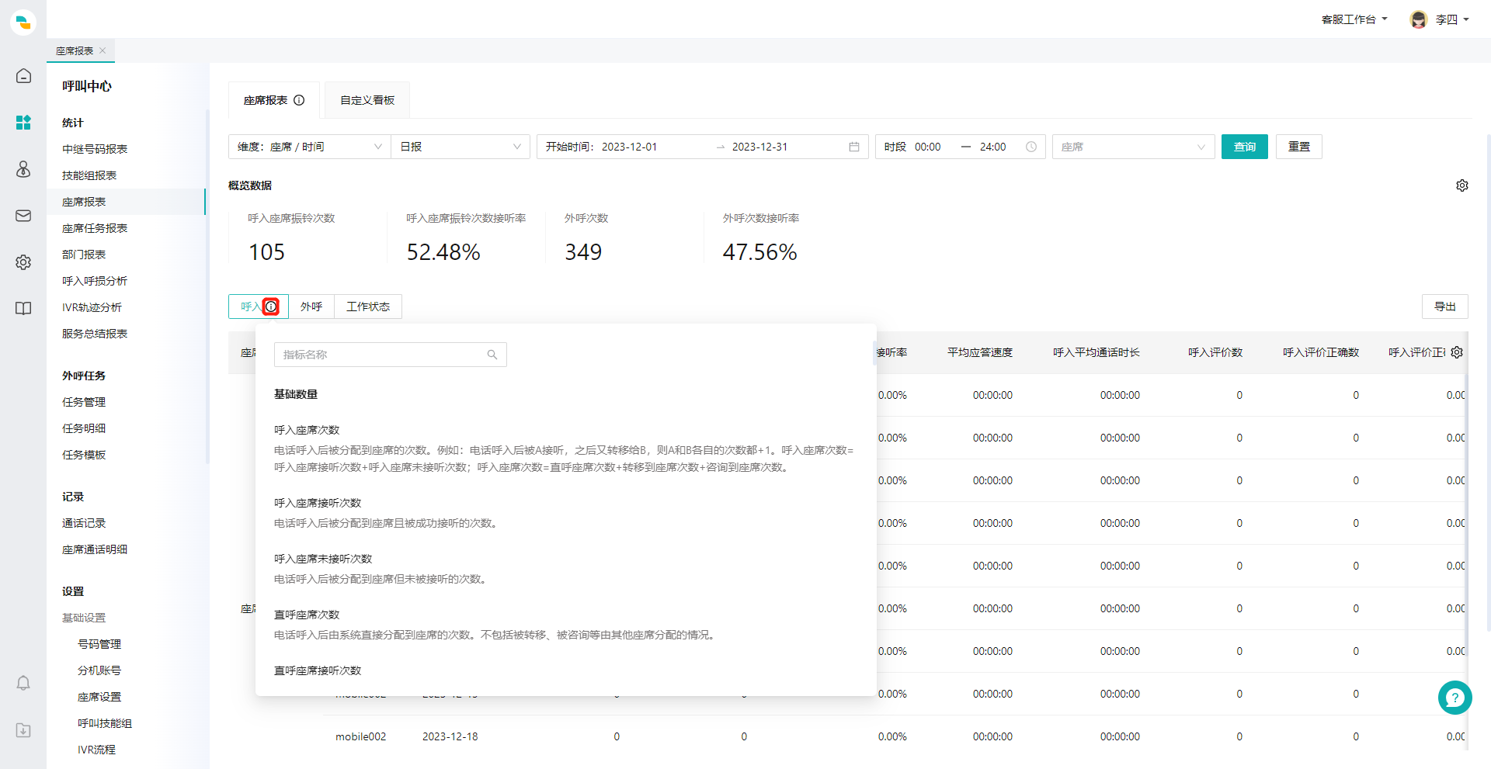Open the apps grid icon in left rail

[x=23, y=123]
